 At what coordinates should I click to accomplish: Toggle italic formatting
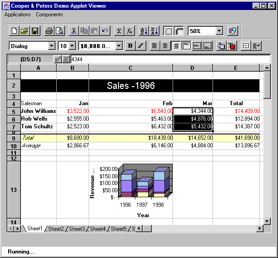(141, 46)
